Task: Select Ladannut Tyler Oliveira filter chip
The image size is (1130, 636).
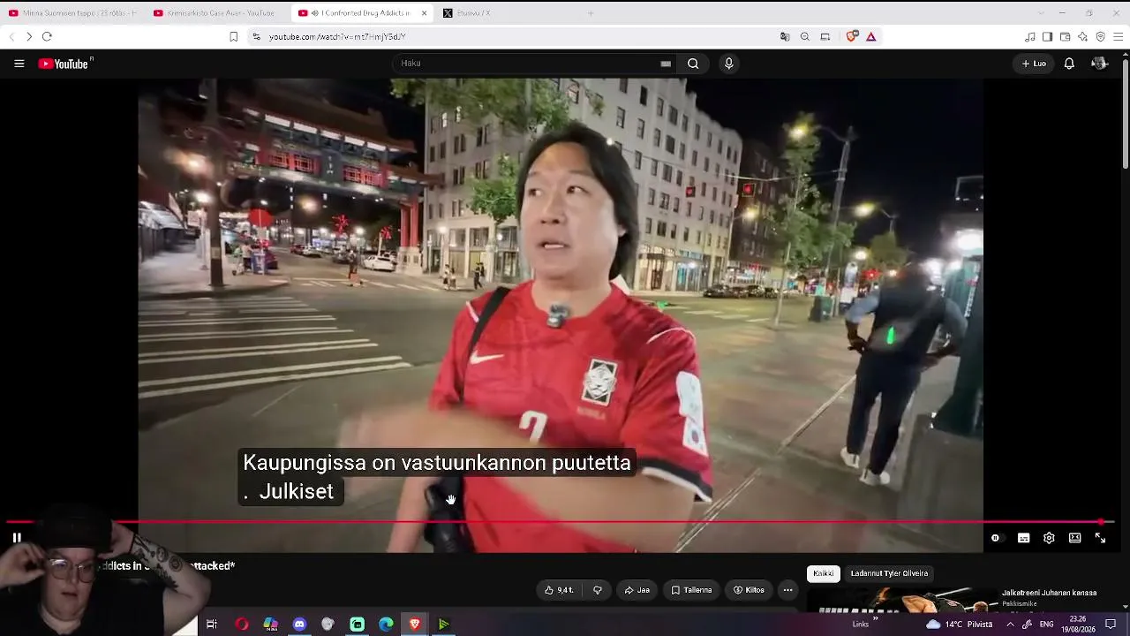Action: pyautogui.click(x=889, y=573)
